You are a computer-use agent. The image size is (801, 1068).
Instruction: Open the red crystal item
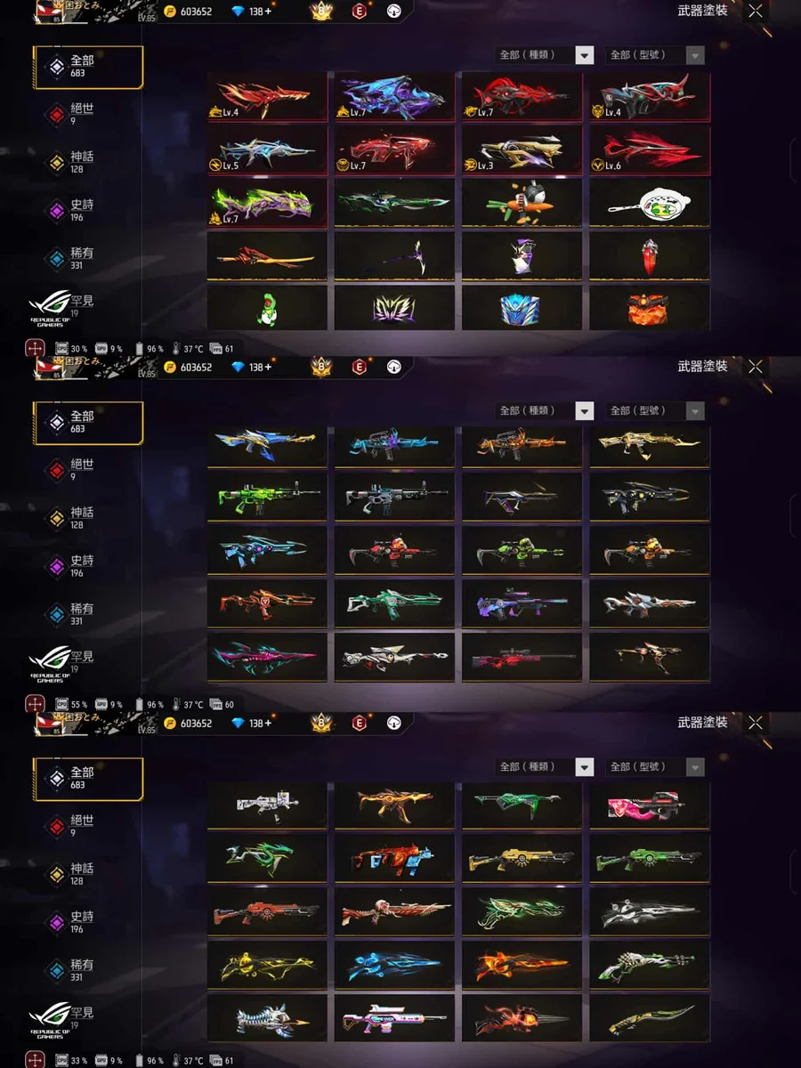pos(650,256)
